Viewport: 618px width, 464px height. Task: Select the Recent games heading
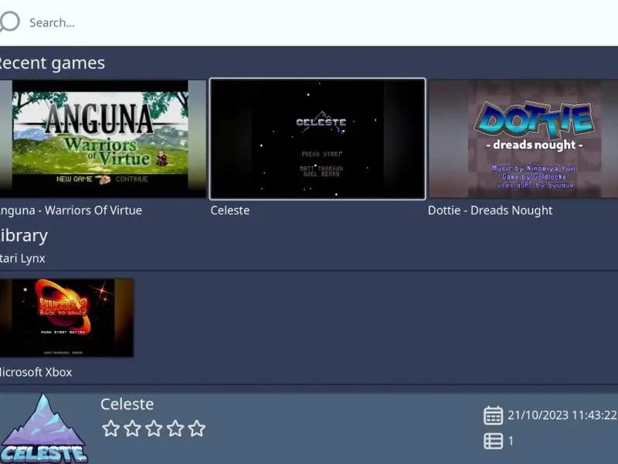(x=52, y=63)
